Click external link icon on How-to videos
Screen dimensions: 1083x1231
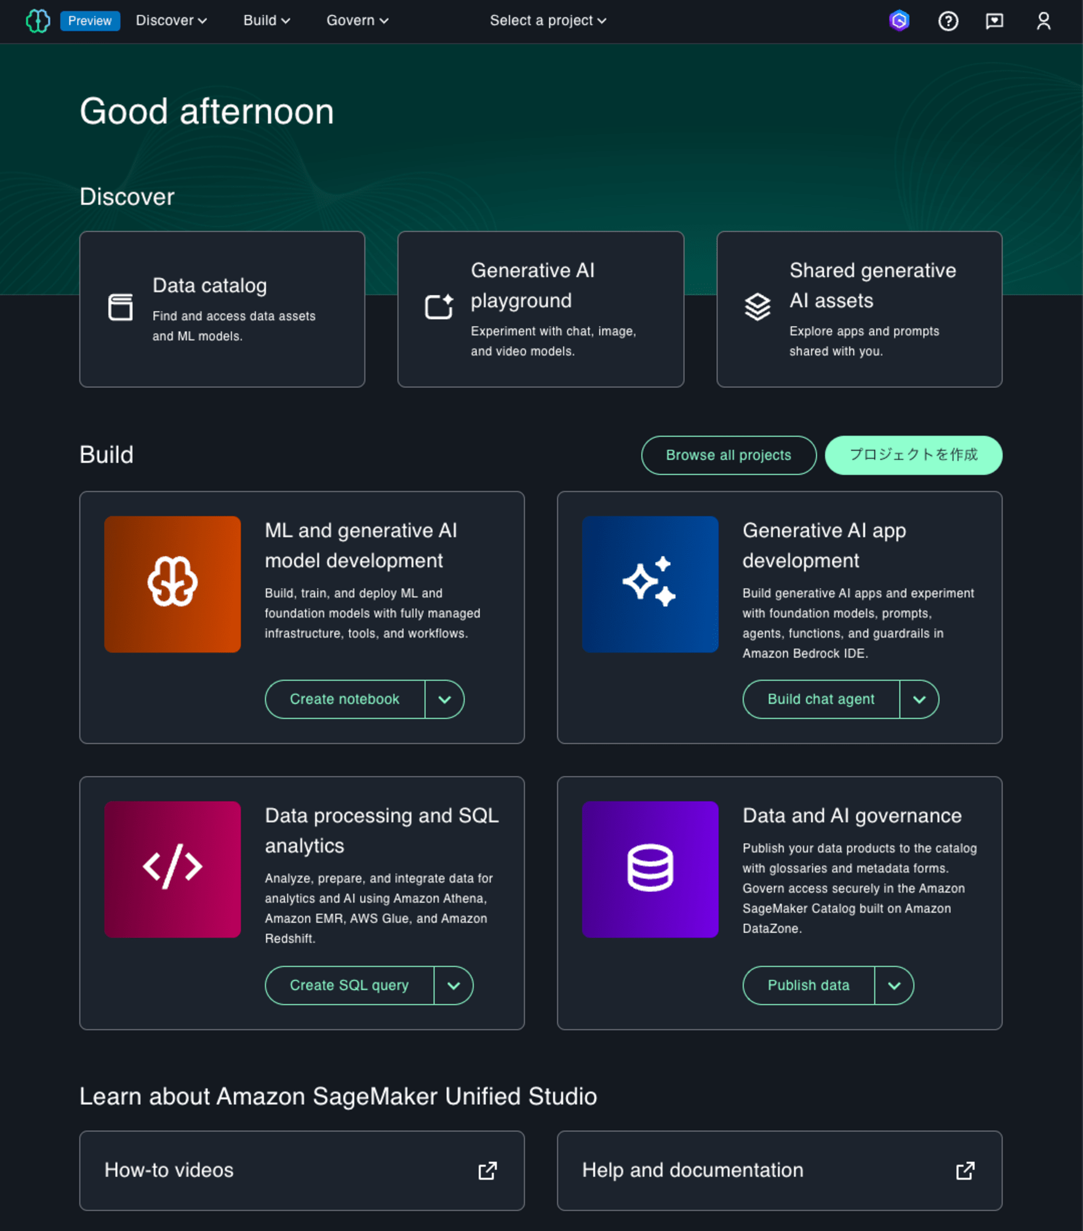[x=487, y=1170]
